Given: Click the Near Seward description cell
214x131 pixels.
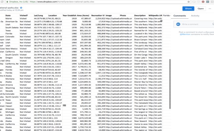Looking at the screenshot, I should coord(141,121).
